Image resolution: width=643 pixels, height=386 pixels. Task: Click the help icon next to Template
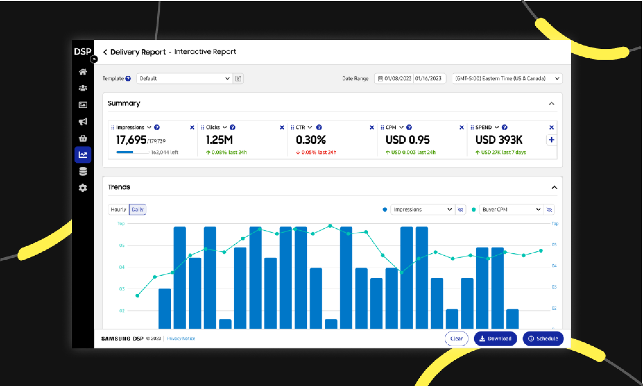click(x=128, y=79)
